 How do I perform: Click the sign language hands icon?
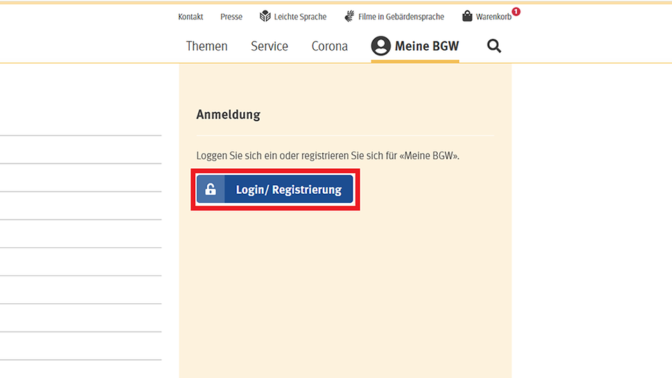click(350, 16)
